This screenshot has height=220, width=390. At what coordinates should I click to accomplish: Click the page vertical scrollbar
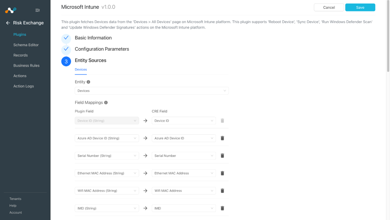(388, 36)
